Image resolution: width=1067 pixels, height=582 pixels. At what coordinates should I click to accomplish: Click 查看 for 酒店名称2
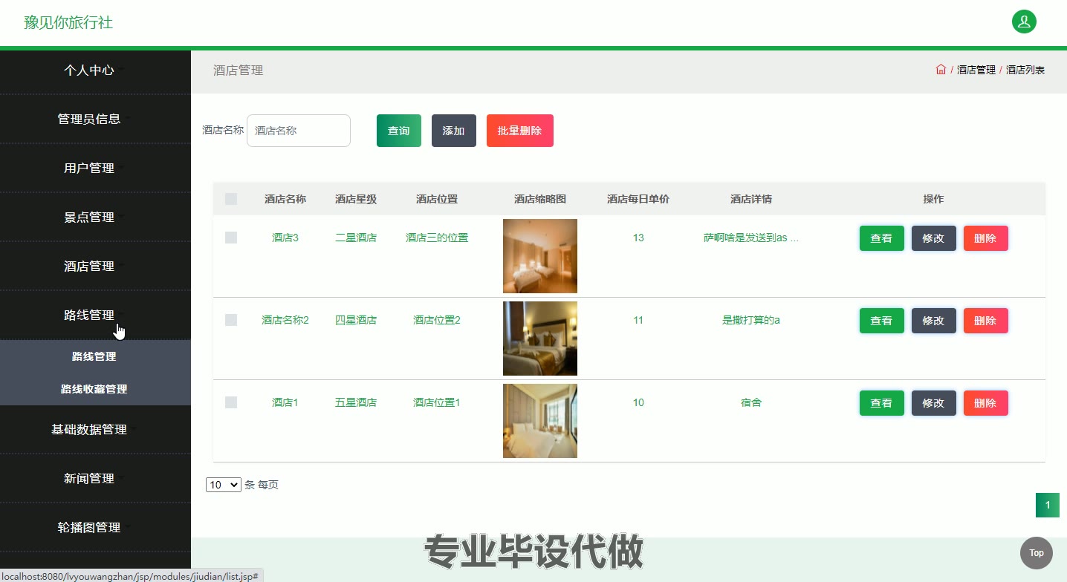[882, 321]
